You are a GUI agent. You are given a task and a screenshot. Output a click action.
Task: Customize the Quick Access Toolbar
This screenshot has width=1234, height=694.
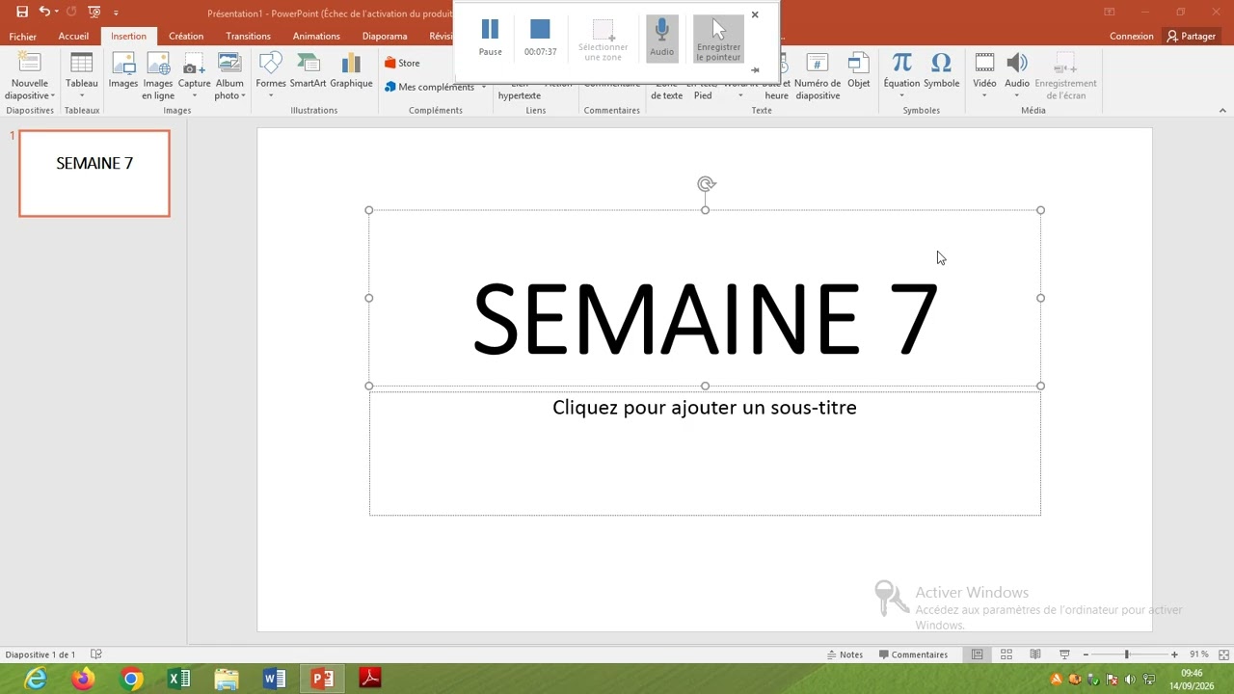click(116, 13)
